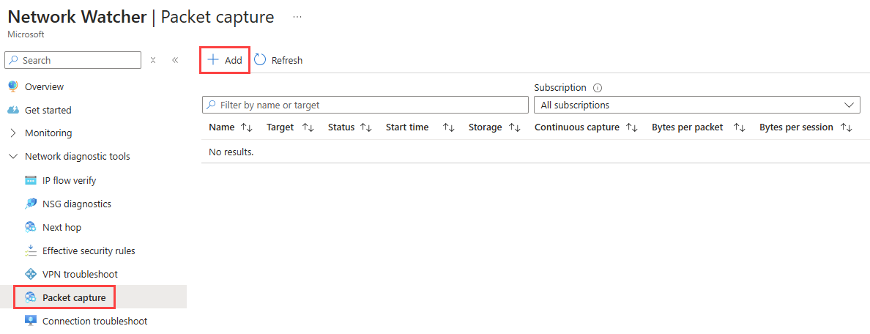The height and width of the screenshot is (334, 870).
Task: Click the Next hop icon
Action: click(31, 227)
